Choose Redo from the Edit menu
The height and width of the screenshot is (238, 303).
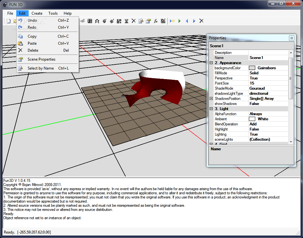coord(47,27)
